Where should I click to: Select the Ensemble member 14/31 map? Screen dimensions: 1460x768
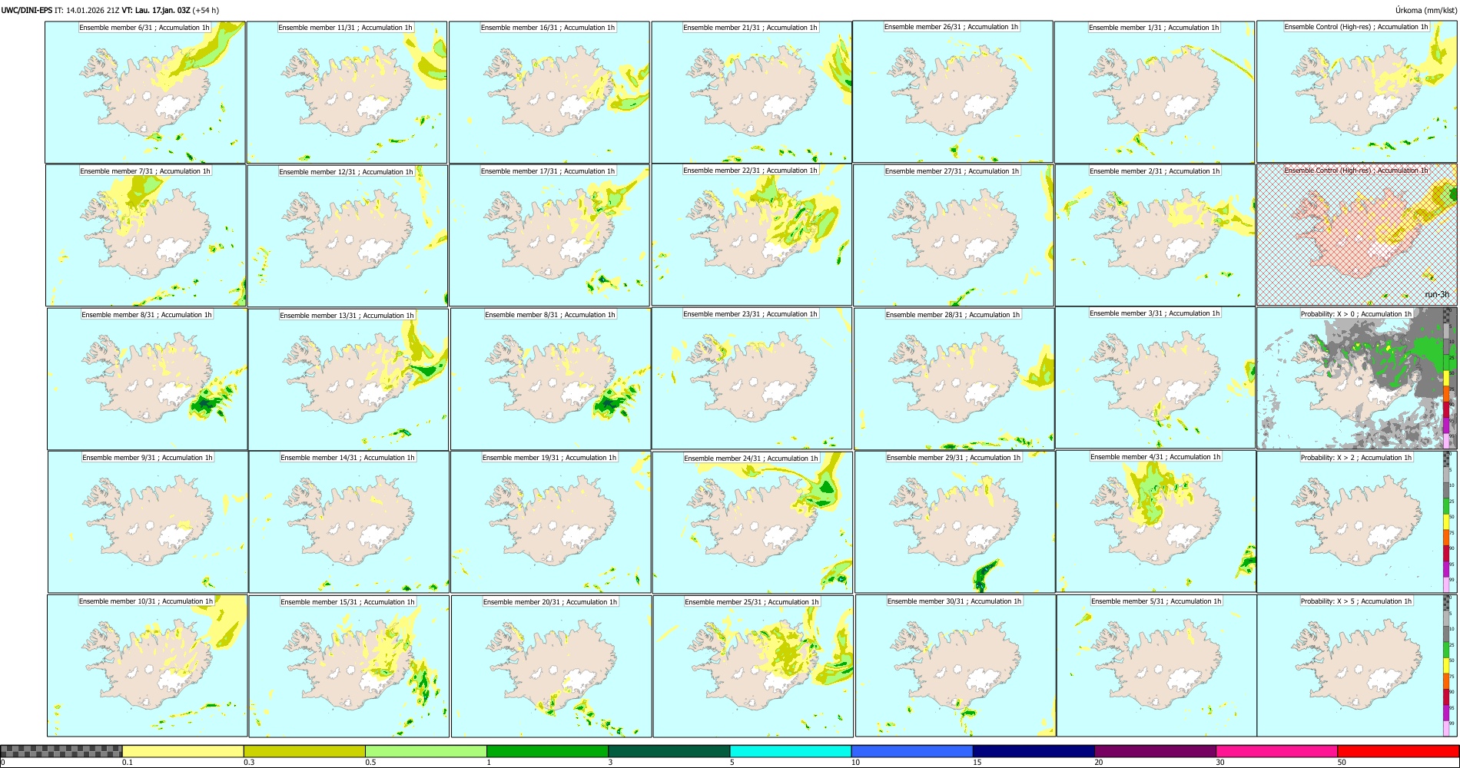point(349,521)
